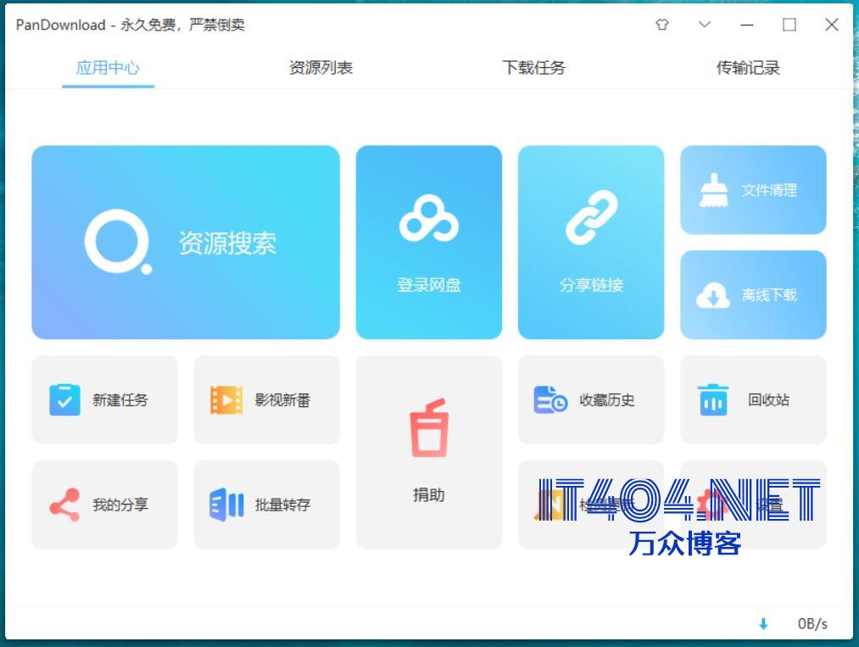The height and width of the screenshot is (647, 859).
Task: Open 收藏历史 history icon tile
Action: tap(591, 399)
